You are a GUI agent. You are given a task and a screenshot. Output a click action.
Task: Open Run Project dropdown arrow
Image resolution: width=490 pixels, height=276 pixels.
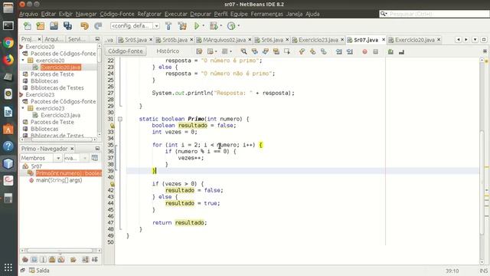[x=204, y=26]
